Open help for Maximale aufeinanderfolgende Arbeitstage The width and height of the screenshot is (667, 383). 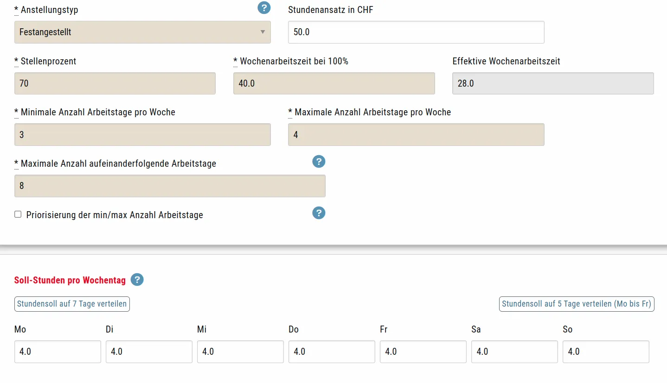[x=319, y=162]
